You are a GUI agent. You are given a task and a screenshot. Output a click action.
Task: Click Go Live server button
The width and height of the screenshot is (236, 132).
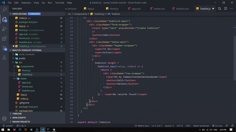217,126
